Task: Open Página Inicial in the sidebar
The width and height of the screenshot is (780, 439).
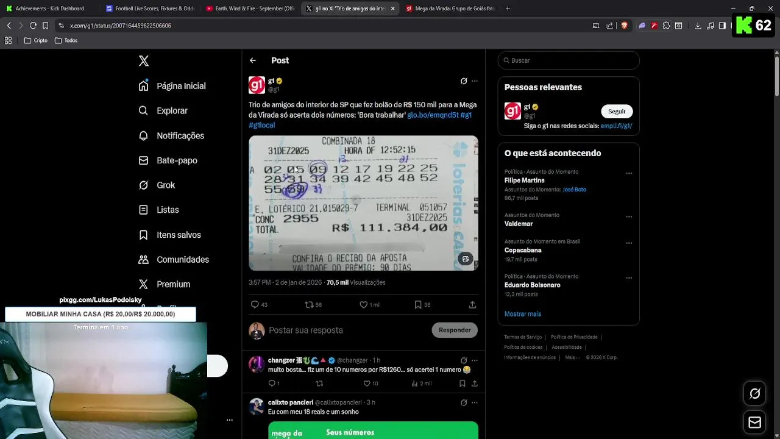Action: point(172,86)
